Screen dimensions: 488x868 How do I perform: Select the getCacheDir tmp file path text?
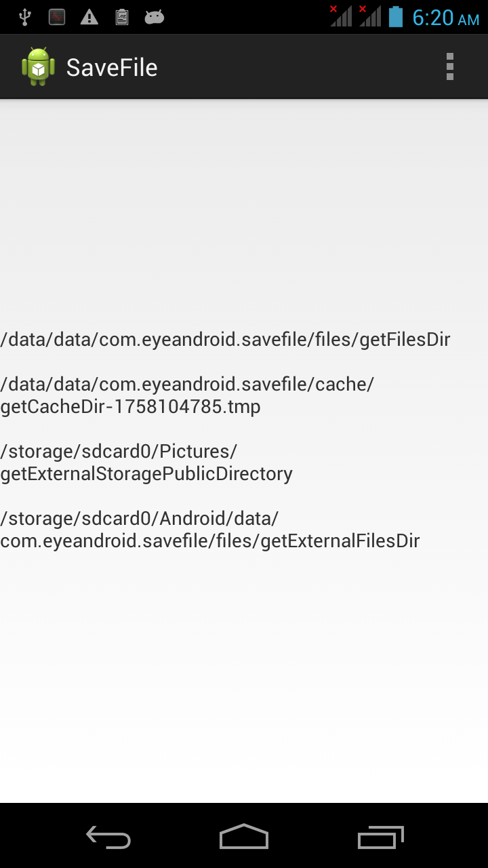(187, 395)
